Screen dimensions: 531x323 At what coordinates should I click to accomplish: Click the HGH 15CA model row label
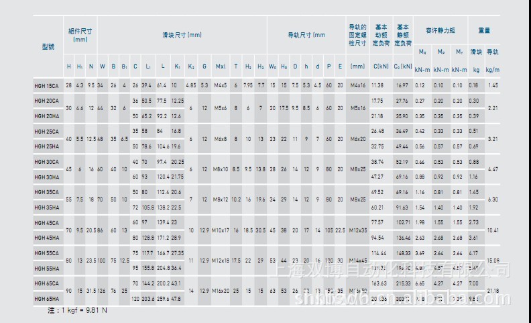pos(46,85)
